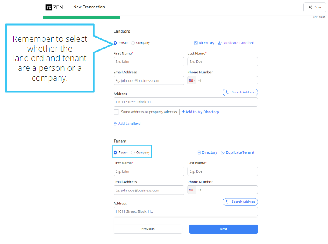The width and height of the screenshot is (328, 244).
Task: Select Company radio for Landlord
Action: [x=133, y=43]
